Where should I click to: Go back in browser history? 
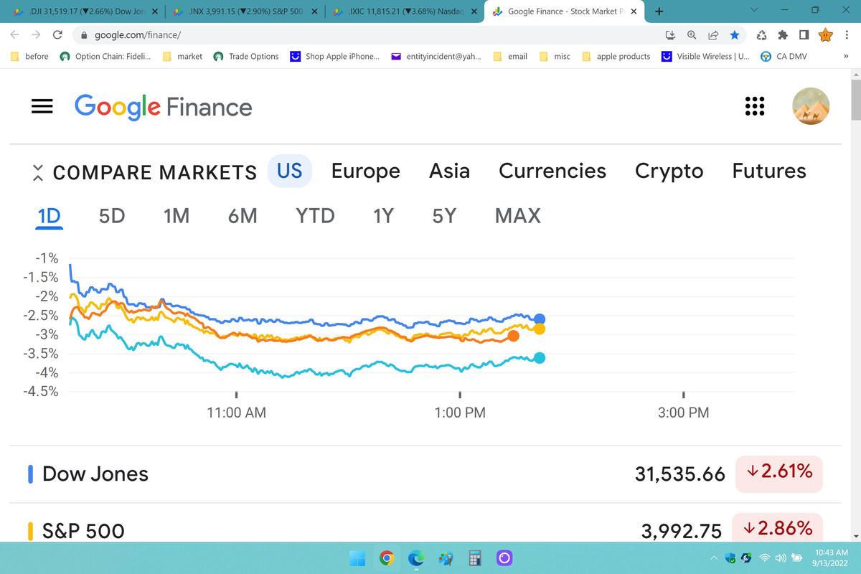15,34
